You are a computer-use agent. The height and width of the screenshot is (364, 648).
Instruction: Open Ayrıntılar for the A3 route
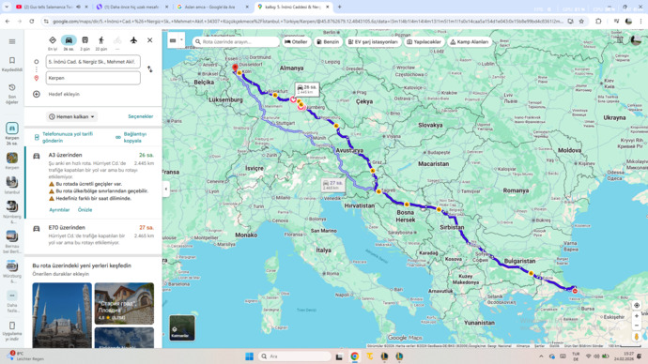click(59, 209)
